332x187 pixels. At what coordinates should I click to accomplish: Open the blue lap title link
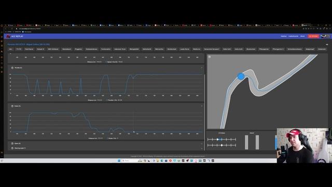click(x=29, y=44)
